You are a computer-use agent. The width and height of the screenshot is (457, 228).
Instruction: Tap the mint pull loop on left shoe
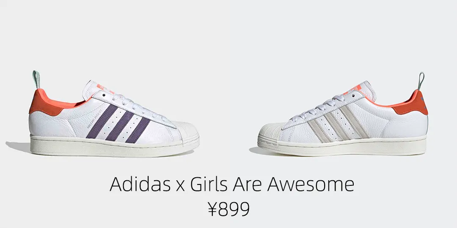click(x=36, y=79)
